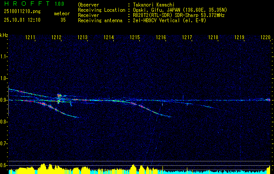274x174 pixels.
Task: Click the 0.7 kHz axis label
Action: tap(3, 144)
